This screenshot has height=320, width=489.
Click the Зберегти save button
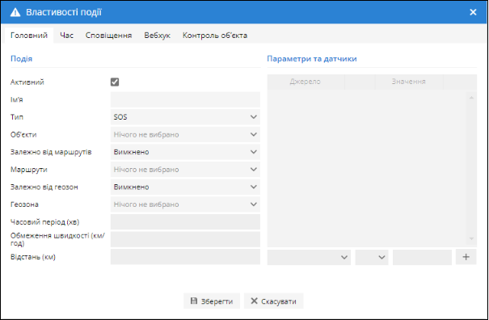212,301
